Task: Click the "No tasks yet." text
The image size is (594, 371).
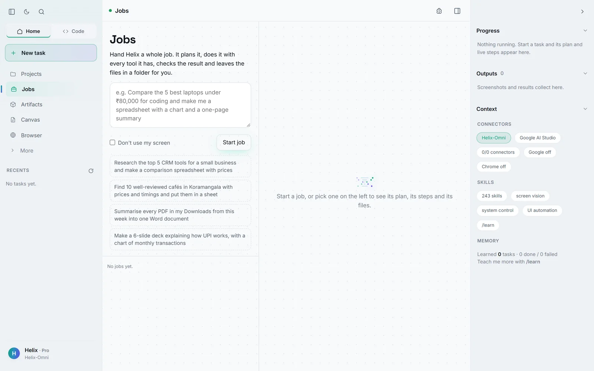Action: [x=21, y=184]
